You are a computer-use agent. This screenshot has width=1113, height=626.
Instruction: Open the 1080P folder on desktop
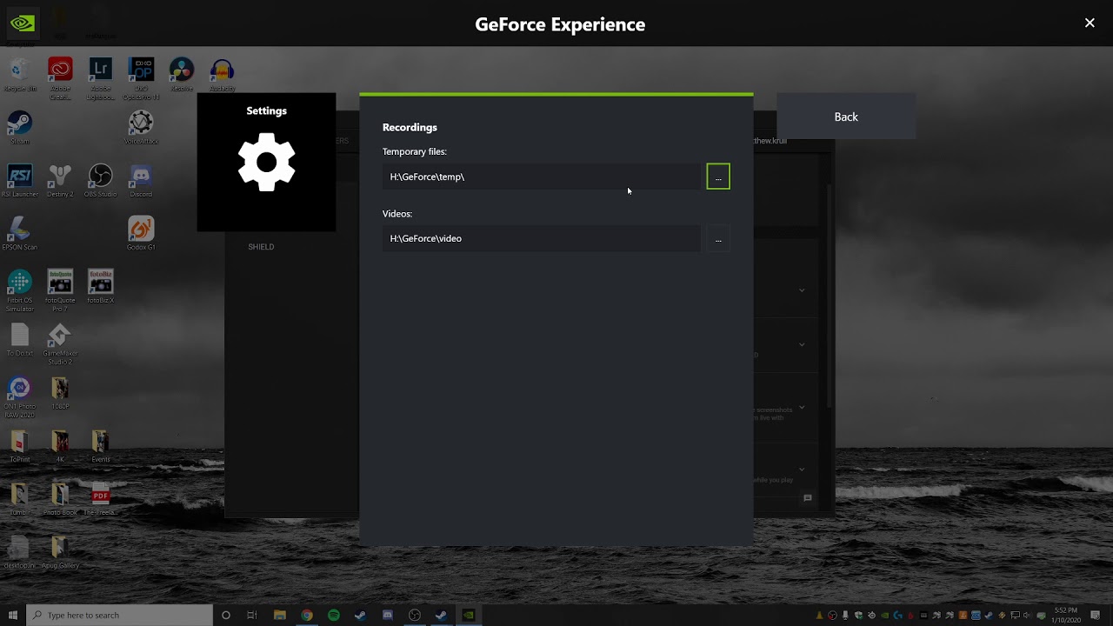coord(60,393)
